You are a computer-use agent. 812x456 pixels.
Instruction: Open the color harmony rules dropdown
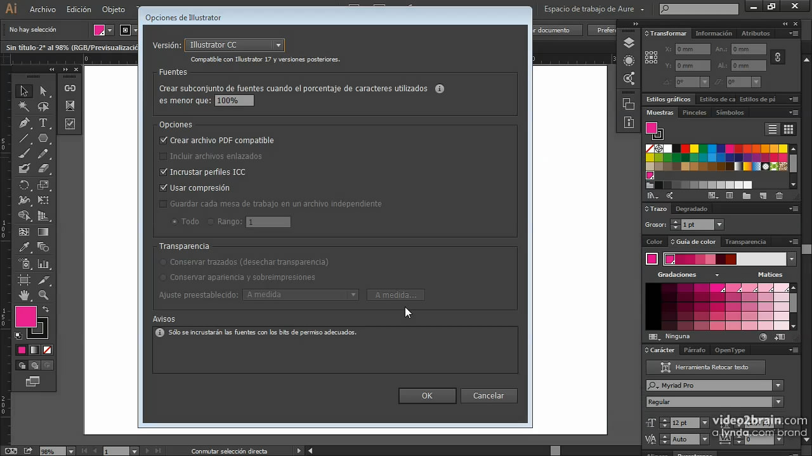coord(791,259)
